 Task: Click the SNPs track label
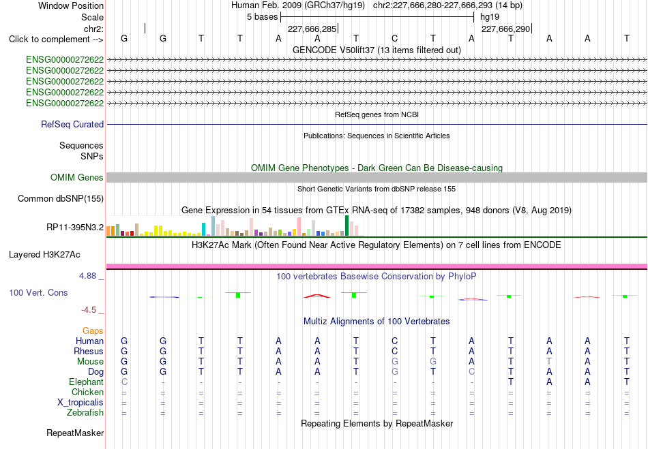(92, 156)
